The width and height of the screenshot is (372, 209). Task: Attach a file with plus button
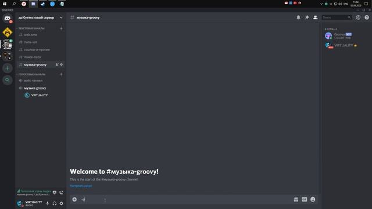pyautogui.click(x=74, y=200)
